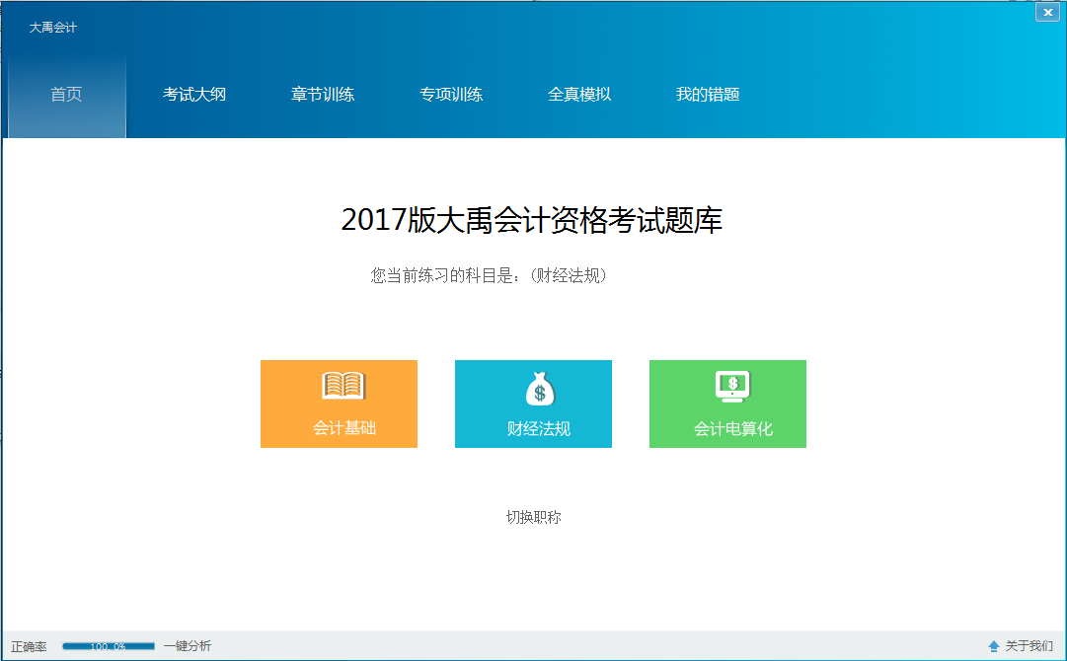This screenshot has height=661, width=1067.
Task: Switch to the 首页 tab
Action: click(66, 95)
